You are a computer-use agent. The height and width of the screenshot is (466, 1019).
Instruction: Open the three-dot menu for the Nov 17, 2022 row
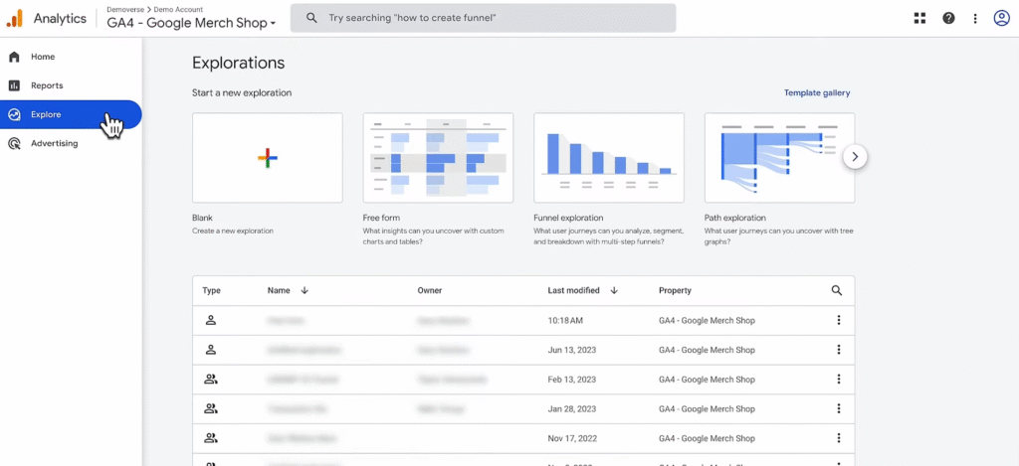tap(838, 438)
